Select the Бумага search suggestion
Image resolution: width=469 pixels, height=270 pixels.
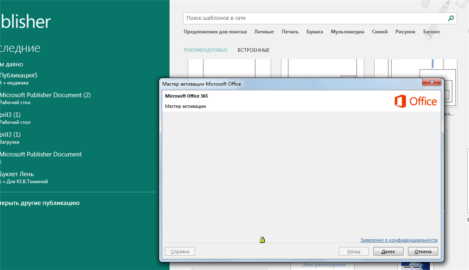(315, 32)
